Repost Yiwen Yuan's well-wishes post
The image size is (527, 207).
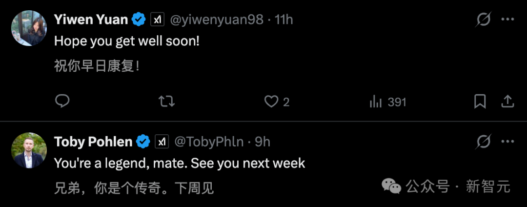click(x=166, y=101)
